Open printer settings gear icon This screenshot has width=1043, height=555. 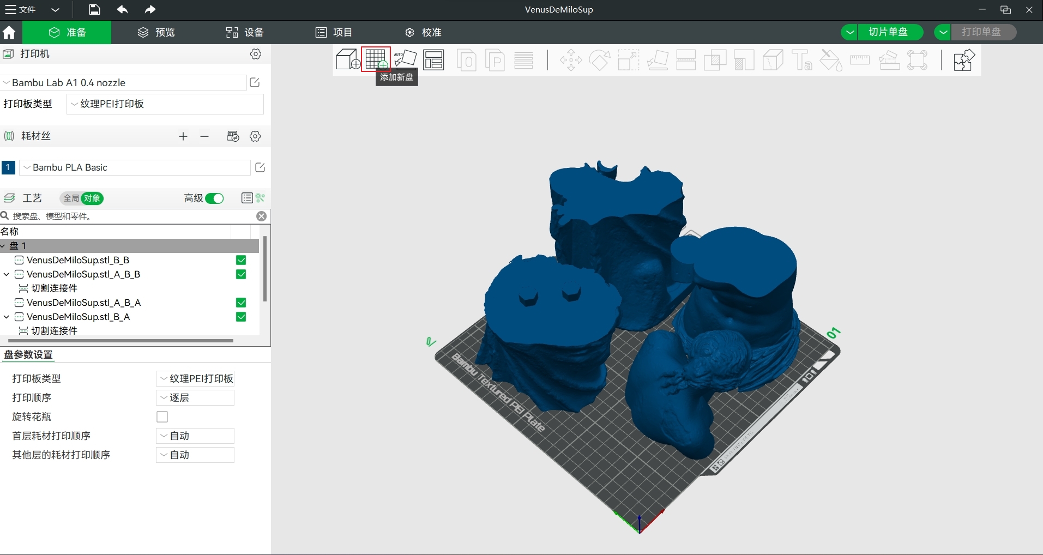[x=256, y=54]
